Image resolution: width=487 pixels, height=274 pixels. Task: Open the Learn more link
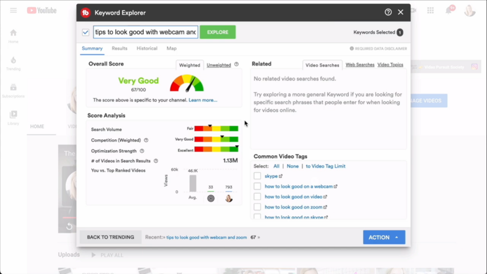203,100
